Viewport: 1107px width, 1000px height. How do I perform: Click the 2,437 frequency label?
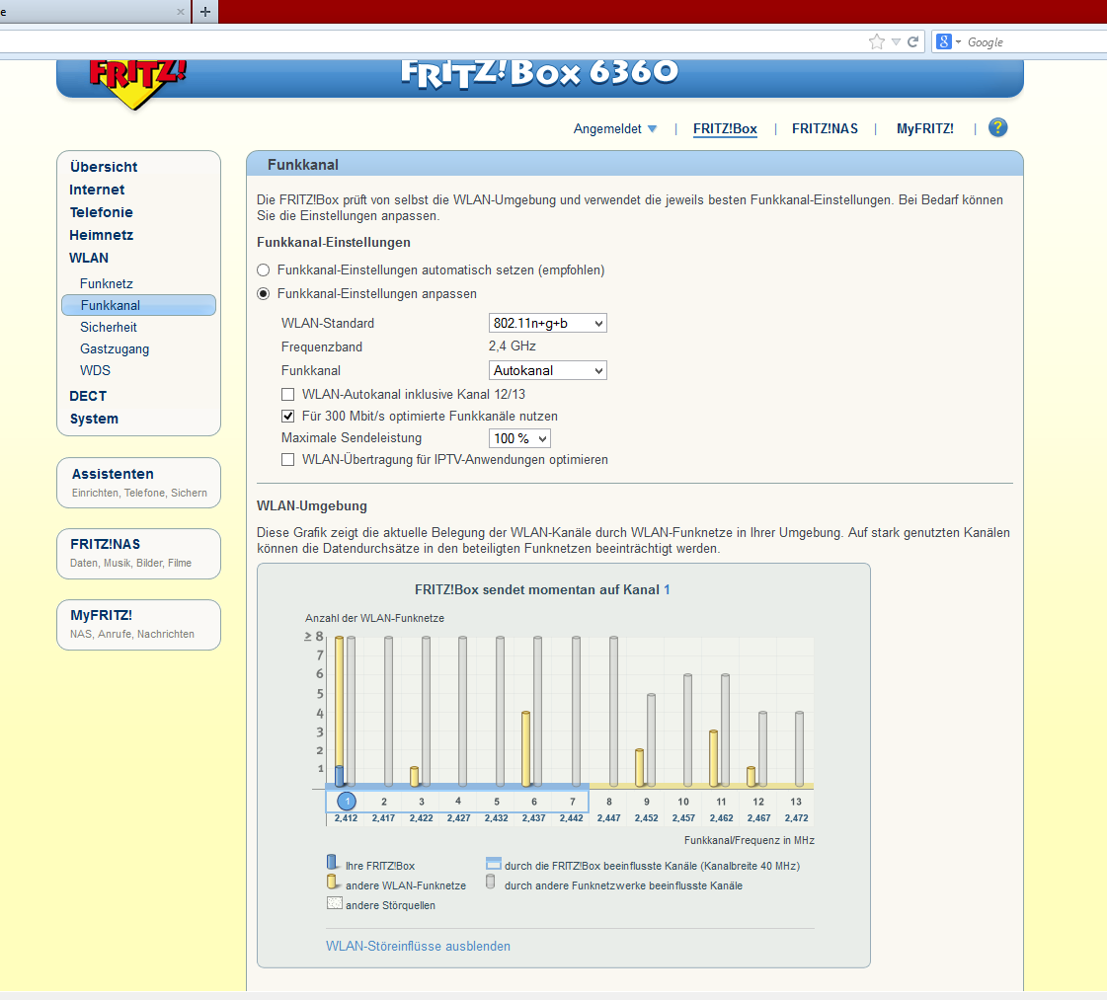click(x=533, y=818)
